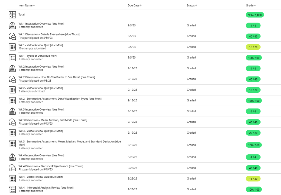This screenshot has height=195, width=281.
Task: Sort the list by Due Date
Action: (x=134, y=6)
